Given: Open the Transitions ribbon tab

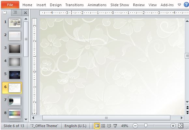Looking at the screenshot, I should [75, 5].
